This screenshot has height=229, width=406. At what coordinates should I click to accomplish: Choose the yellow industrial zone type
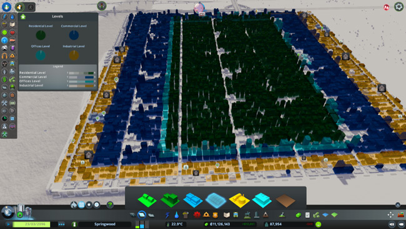pyautogui.click(x=239, y=200)
